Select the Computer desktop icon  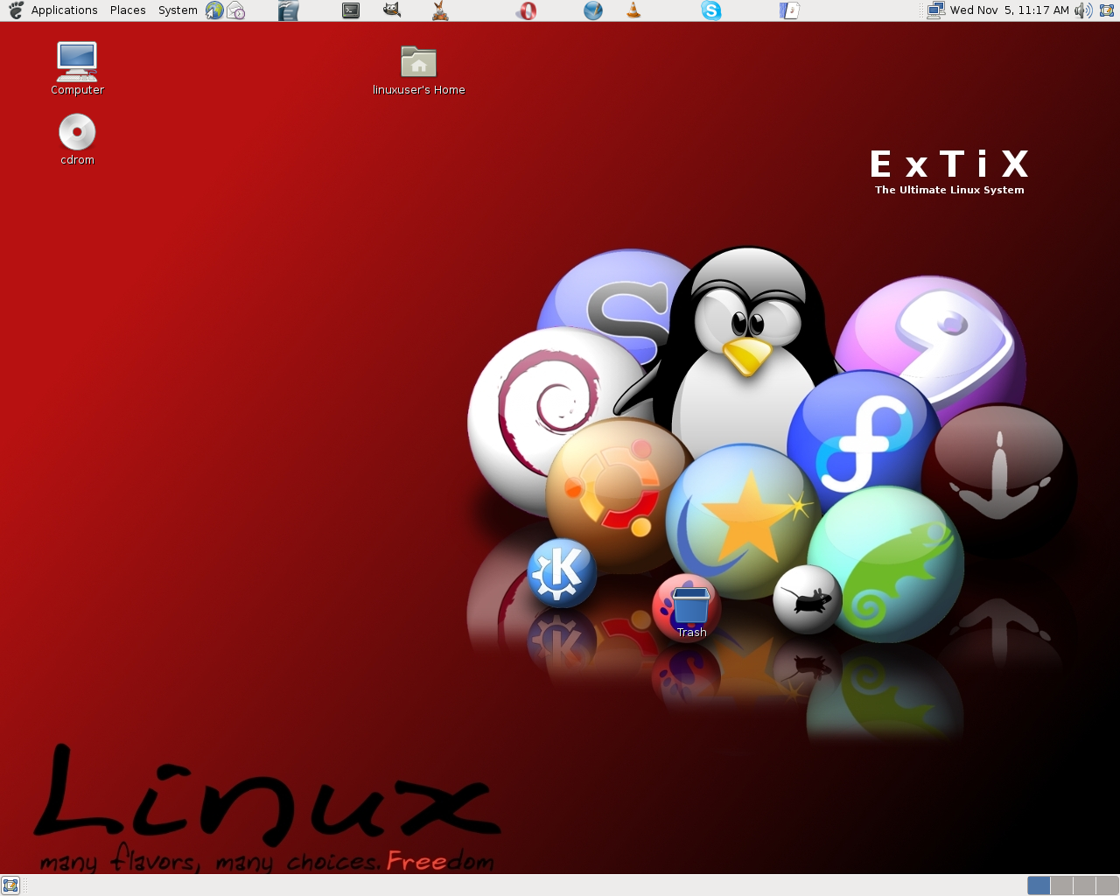click(x=77, y=68)
